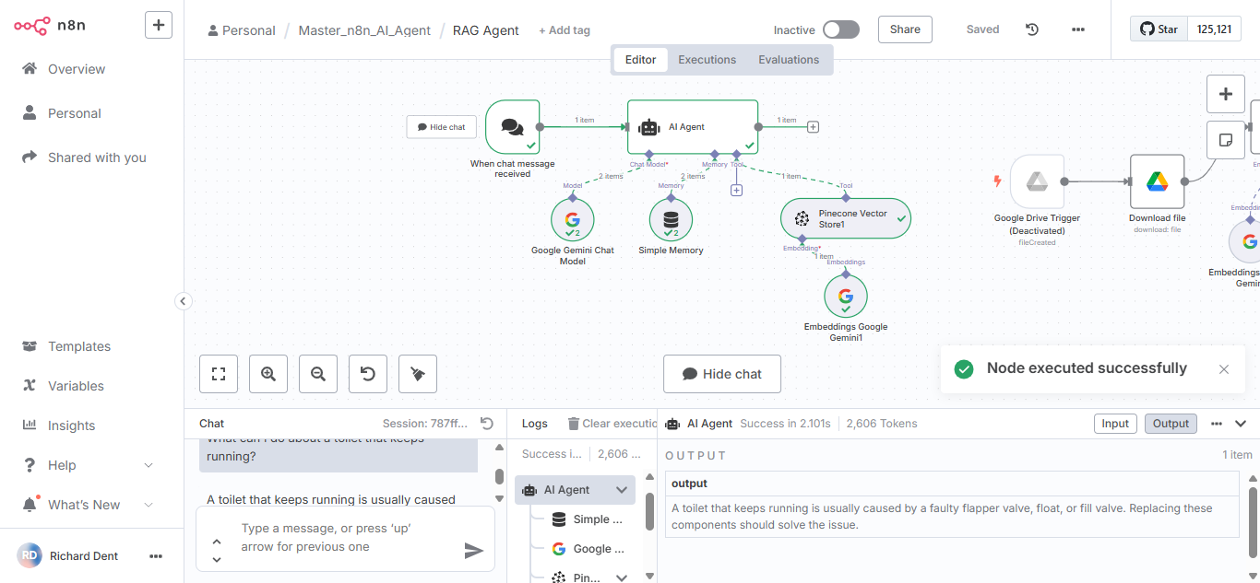
Task: Zoom canvas to fit
Action: tap(219, 374)
